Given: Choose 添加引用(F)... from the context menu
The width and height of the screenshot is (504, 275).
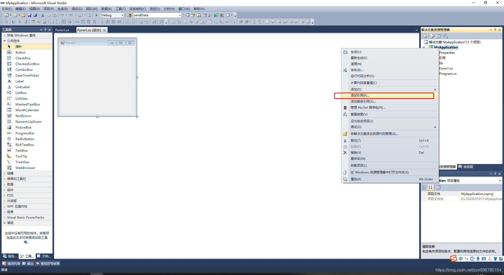Looking at the screenshot, I should pyautogui.click(x=390, y=96).
